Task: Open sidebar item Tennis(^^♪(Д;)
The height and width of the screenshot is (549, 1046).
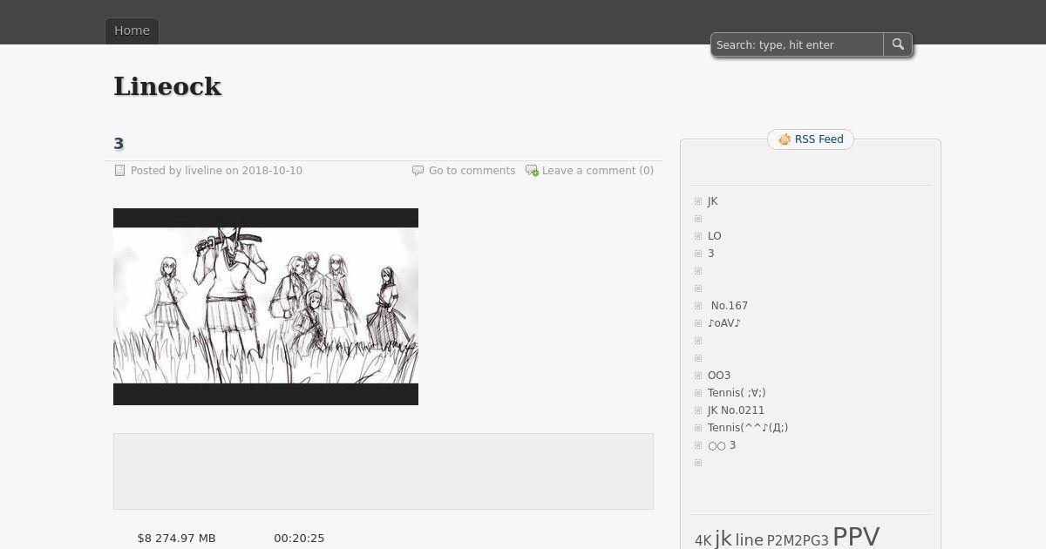Action: coord(748,428)
